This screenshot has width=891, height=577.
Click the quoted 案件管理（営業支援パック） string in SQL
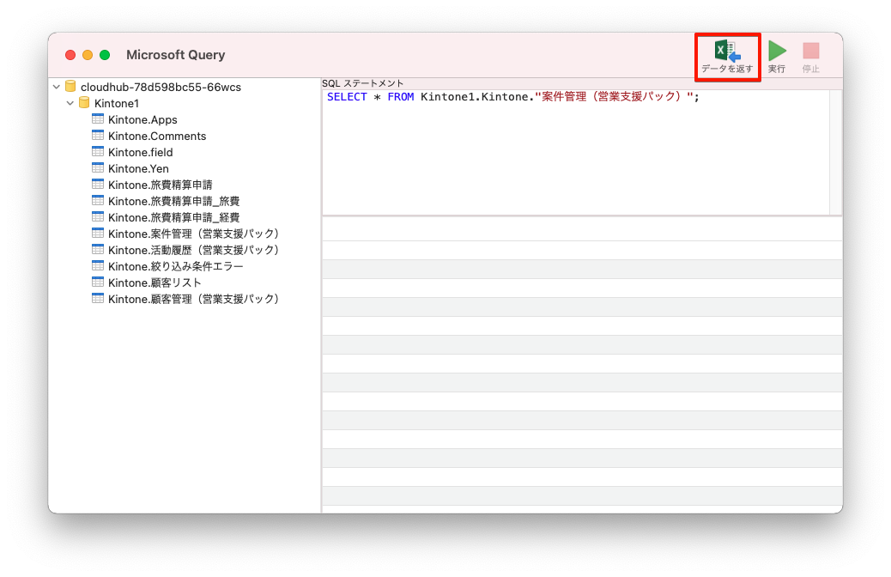point(614,97)
